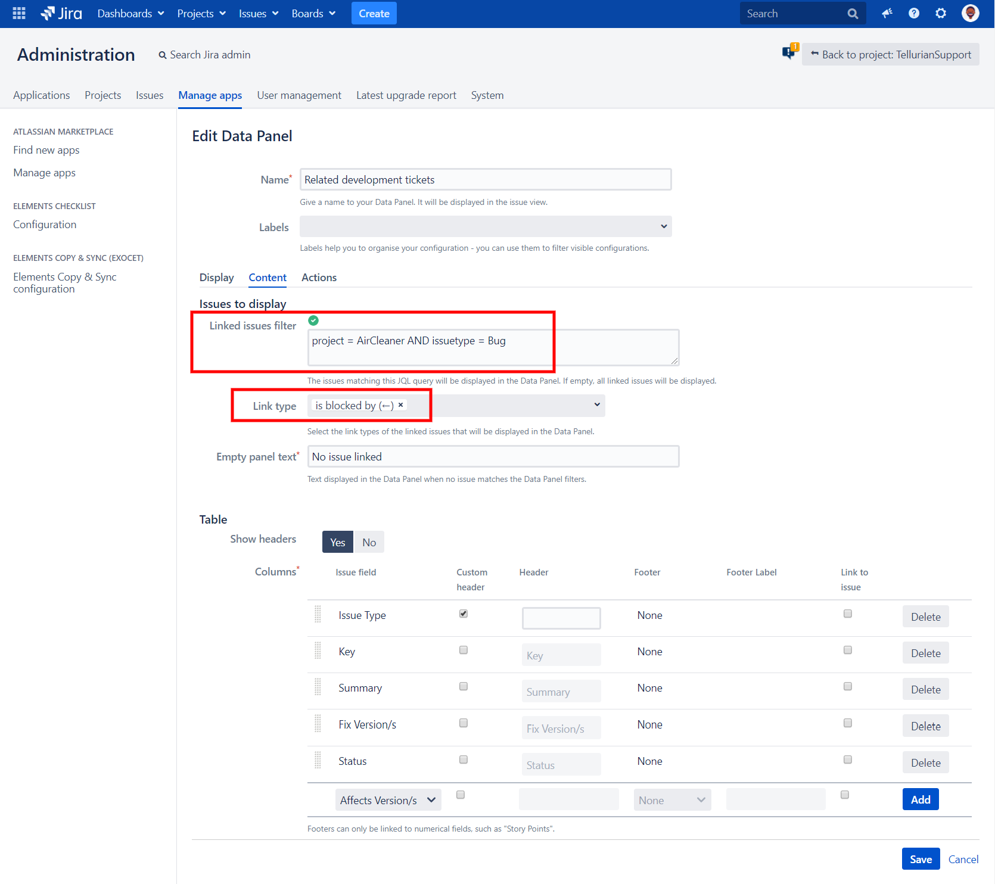Image resolution: width=995 pixels, height=884 pixels.
Task: Open the Boards menu
Action: click(313, 13)
